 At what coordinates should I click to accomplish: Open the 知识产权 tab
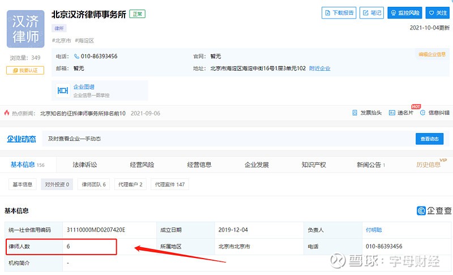[314, 165]
